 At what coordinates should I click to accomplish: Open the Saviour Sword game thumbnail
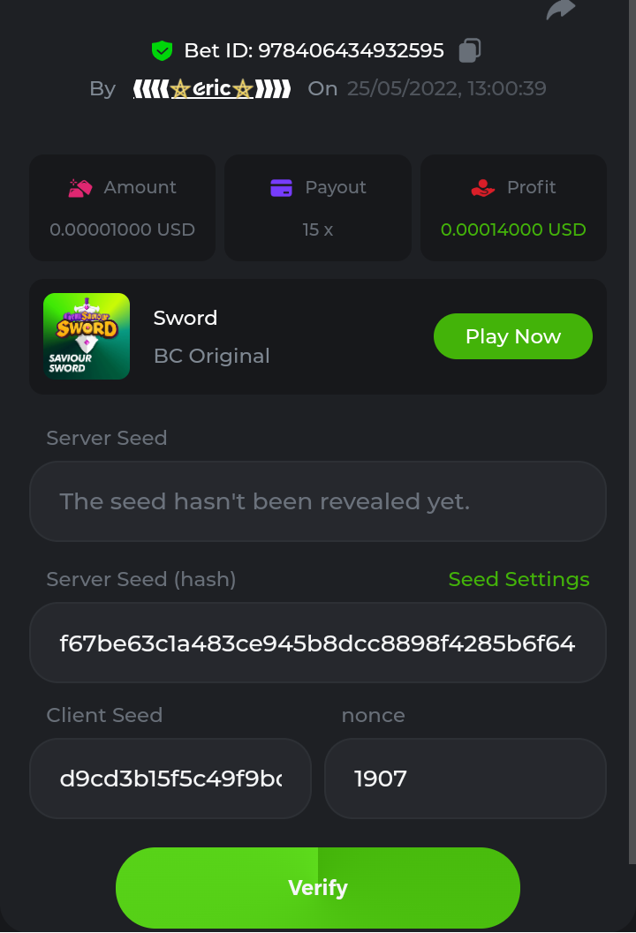click(87, 336)
